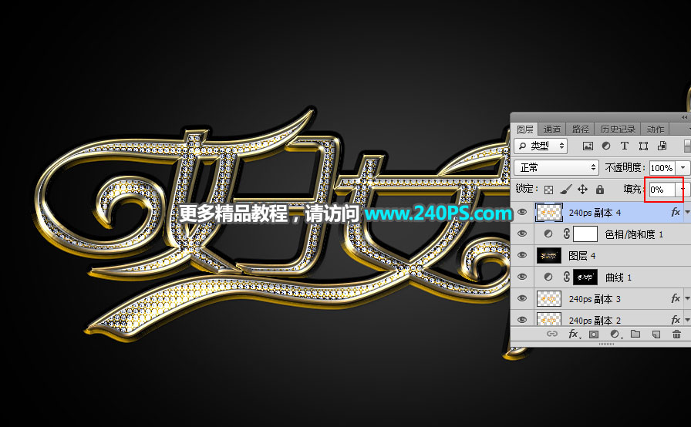Create new group folder icon

tap(635, 334)
